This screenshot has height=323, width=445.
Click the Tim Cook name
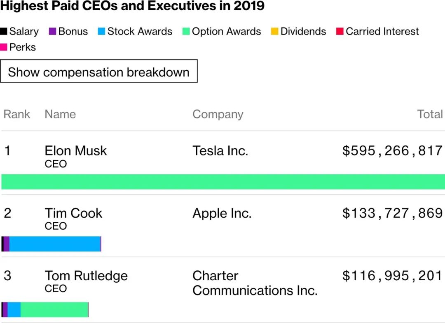[73, 213]
